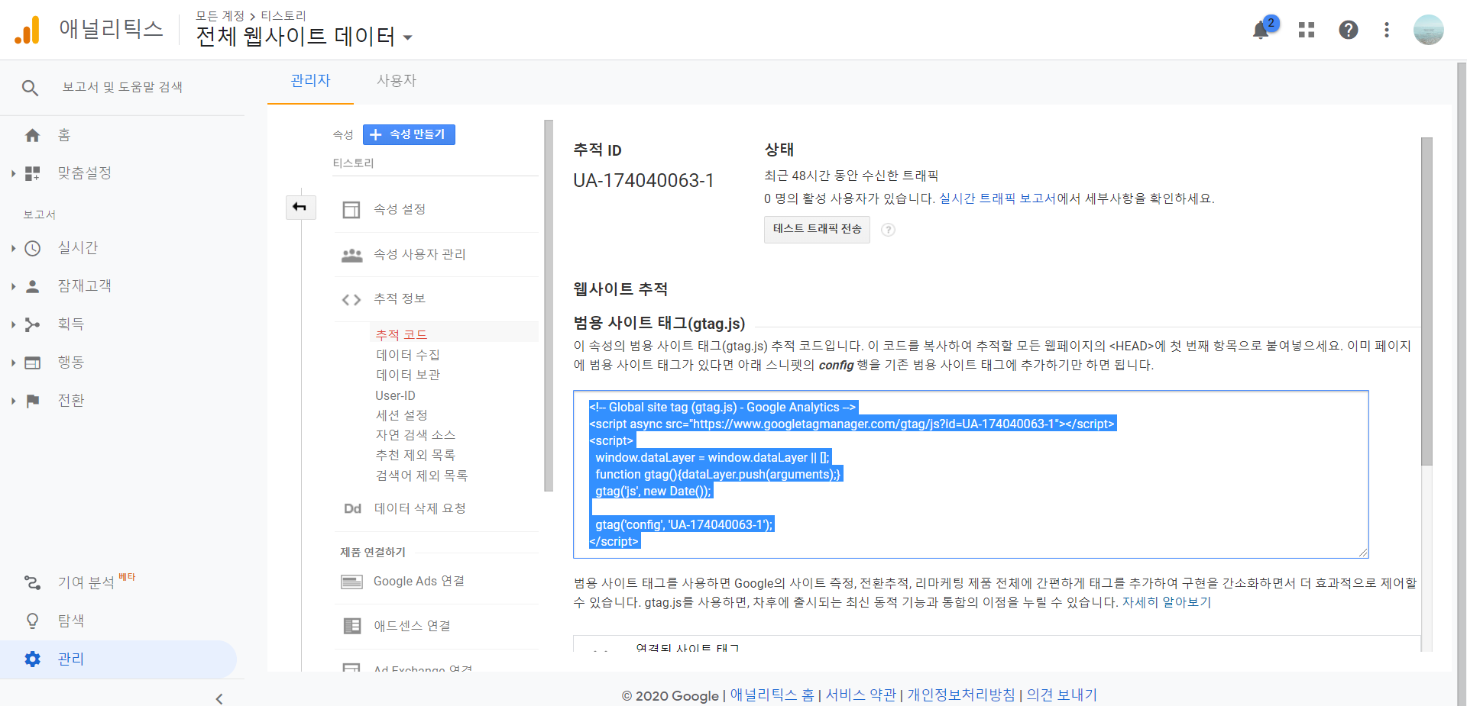
Task: Click the 속성 설정 layout icon
Action: click(x=351, y=209)
